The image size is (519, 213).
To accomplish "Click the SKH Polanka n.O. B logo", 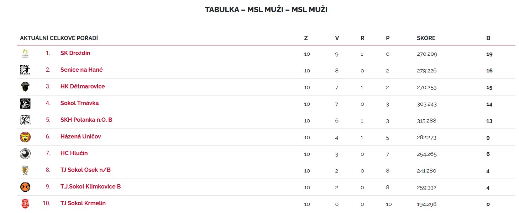I will coord(25,120).
